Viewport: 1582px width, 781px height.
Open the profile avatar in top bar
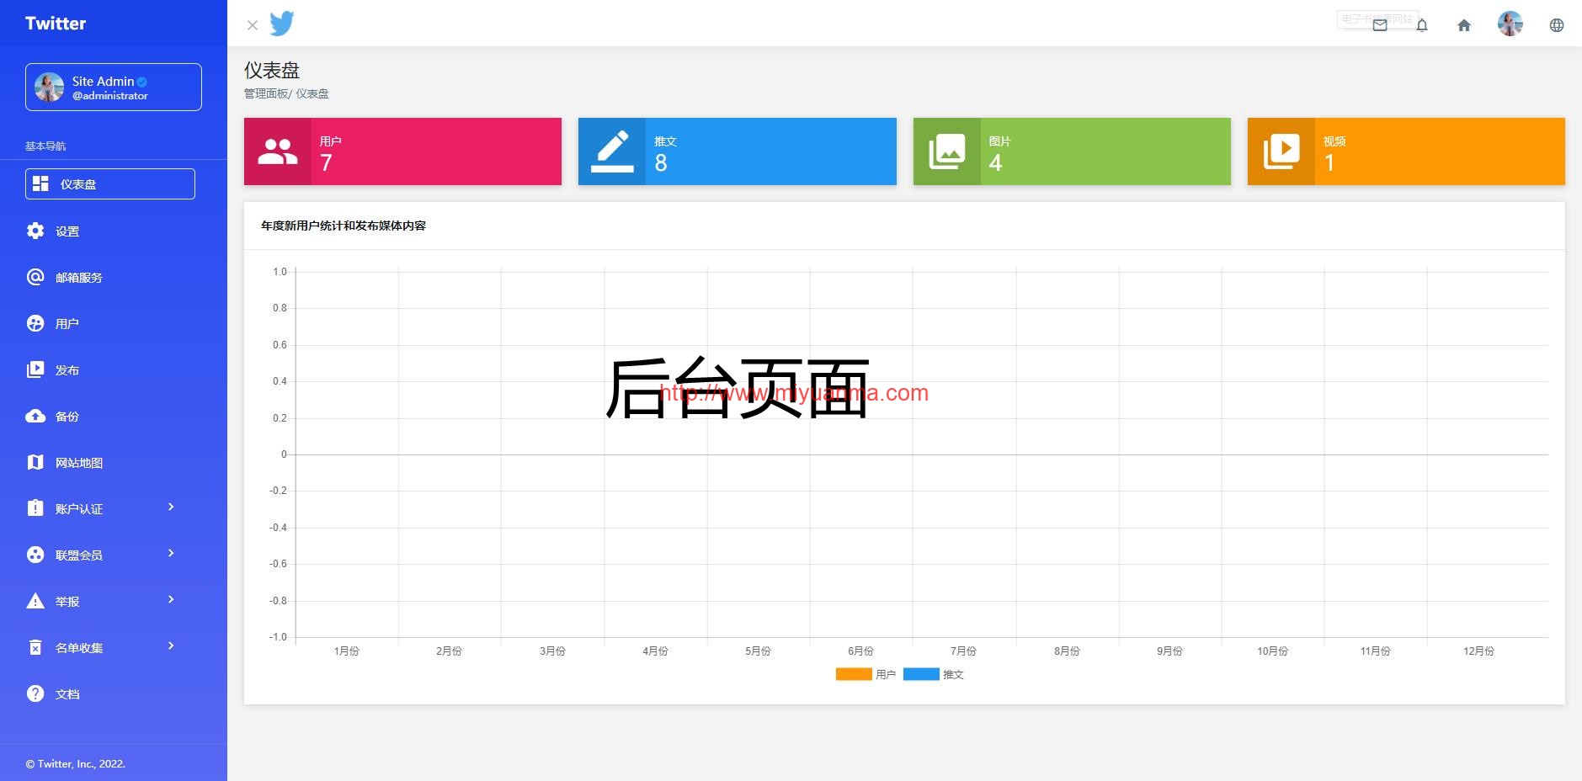pos(1510,24)
